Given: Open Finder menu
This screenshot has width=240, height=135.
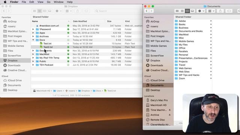Looking at the screenshot, I should (14, 2).
